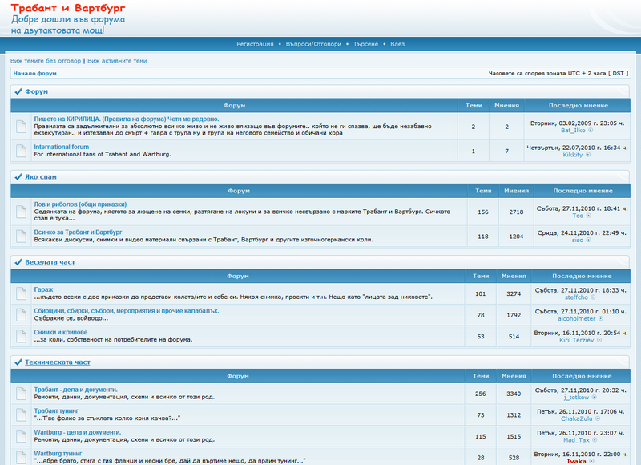Click the forum icon beside International forum
641x465 pixels.
(x=21, y=151)
